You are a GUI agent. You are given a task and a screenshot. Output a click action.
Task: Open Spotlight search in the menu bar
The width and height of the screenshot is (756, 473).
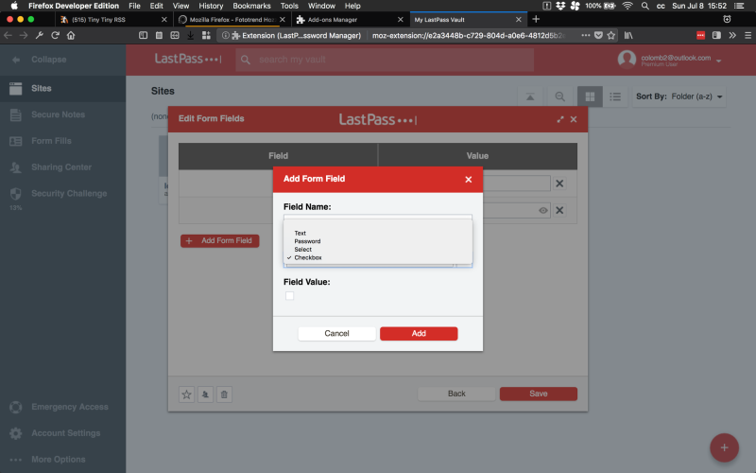click(x=644, y=6)
